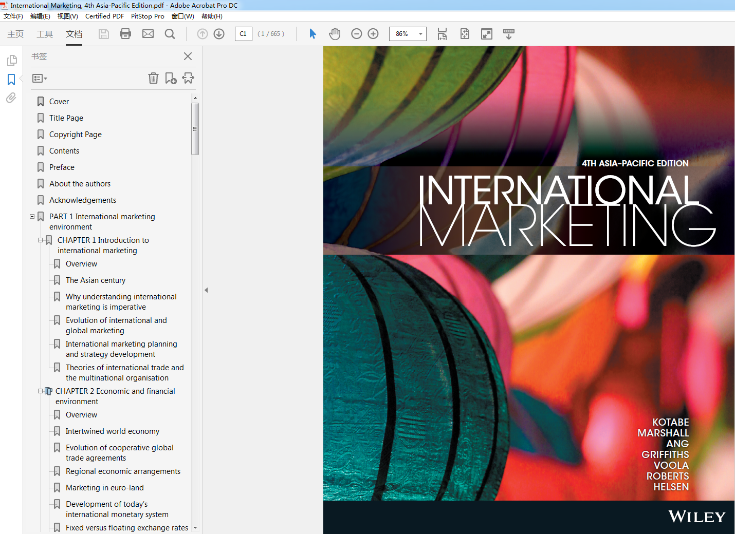The image size is (735, 534).
Task: Open Why understanding international marketing bookmark
Action: 121,302
